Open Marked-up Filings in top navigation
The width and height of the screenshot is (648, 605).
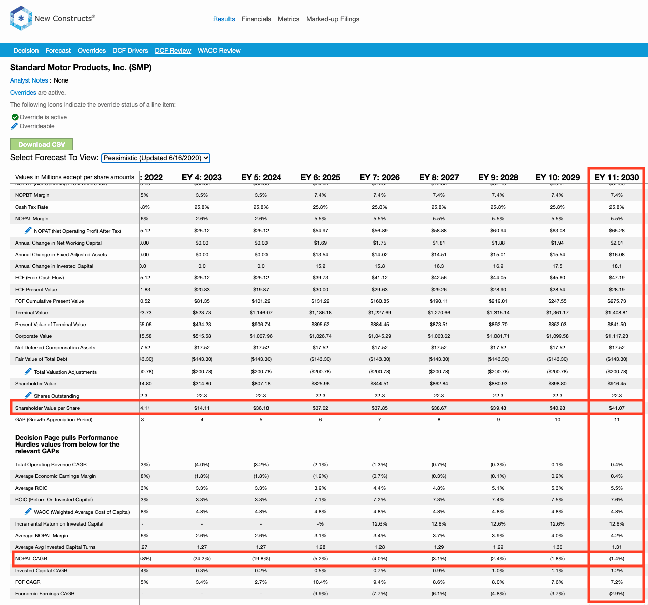[333, 19]
